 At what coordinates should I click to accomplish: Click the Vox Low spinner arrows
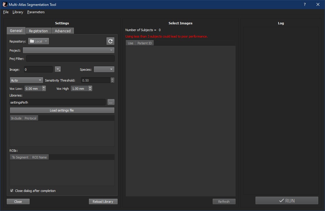pos(44,89)
